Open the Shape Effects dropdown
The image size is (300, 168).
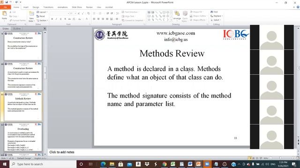tap(198, 20)
